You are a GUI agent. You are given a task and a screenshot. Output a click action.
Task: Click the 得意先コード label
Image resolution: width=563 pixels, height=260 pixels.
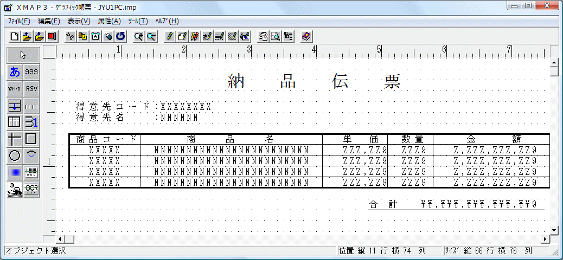coord(113,107)
